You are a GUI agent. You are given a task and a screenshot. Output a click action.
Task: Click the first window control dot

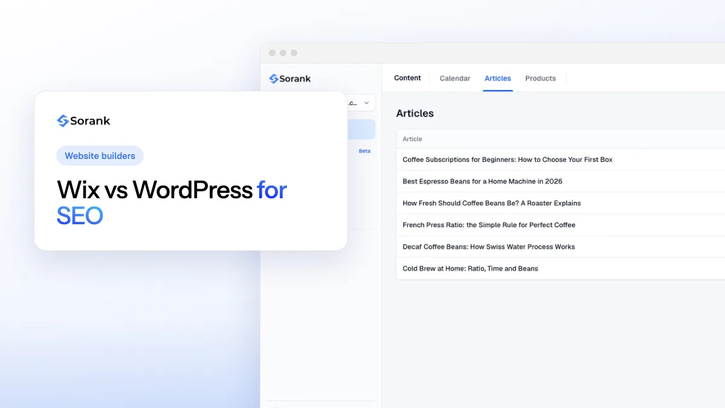[272, 53]
